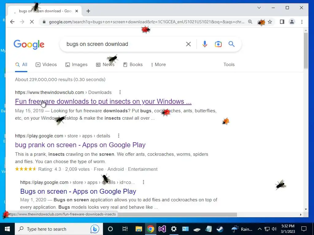
Task: Open search Tools options
Action: [229, 65]
